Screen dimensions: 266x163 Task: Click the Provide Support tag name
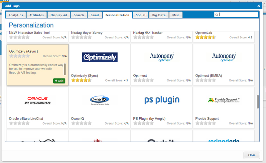coord(207,119)
